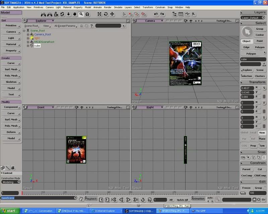Open SaveScene command dropdown arrow

coord(75,198)
